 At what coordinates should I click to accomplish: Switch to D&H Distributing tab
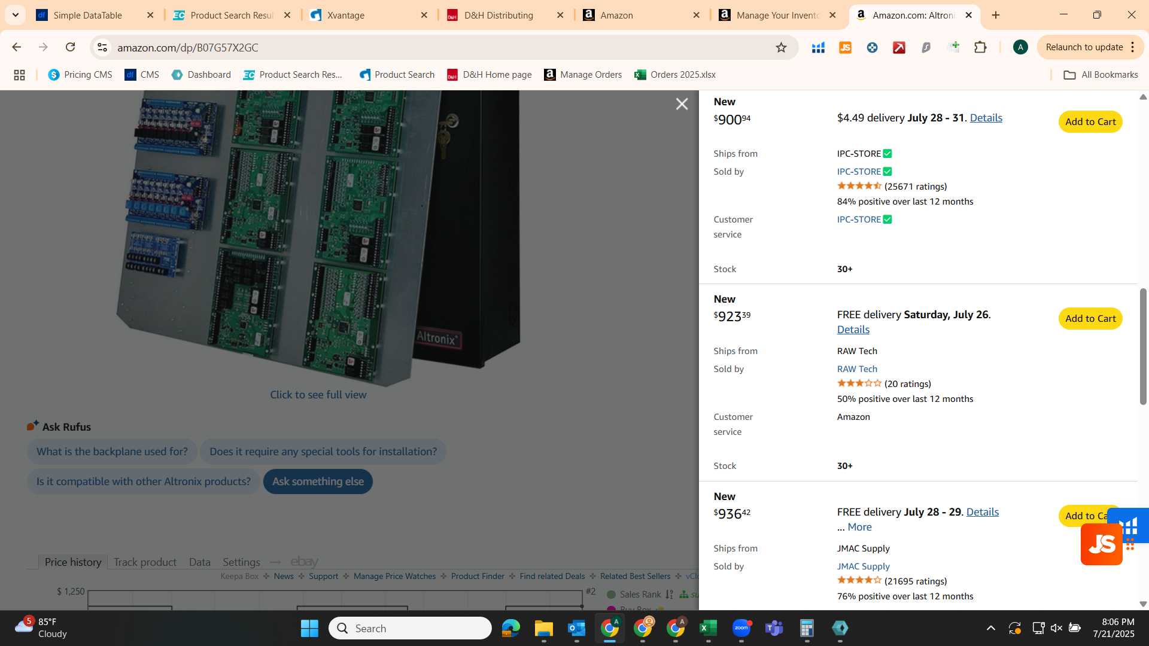(498, 15)
